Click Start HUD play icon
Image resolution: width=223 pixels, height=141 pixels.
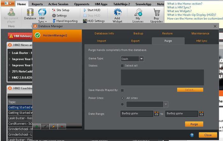tap(85, 10)
